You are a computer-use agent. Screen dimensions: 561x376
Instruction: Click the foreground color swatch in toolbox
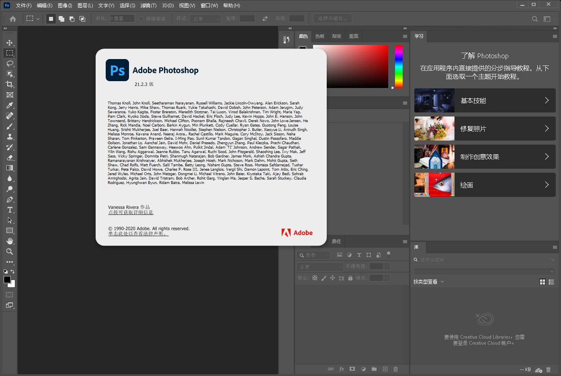pyautogui.click(x=7, y=280)
